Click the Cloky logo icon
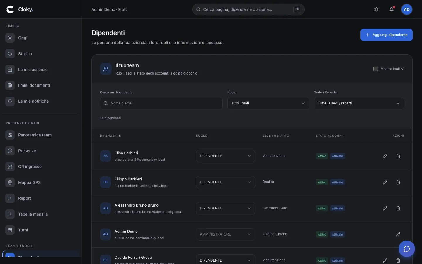This screenshot has width=422, height=264. [10, 9]
